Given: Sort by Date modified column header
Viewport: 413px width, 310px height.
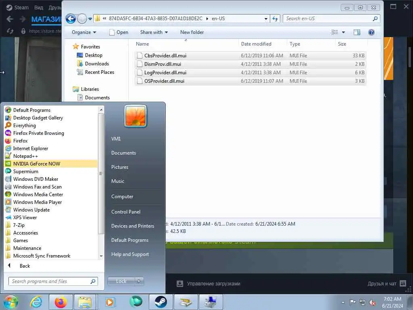Looking at the screenshot, I should [x=263, y=44].
